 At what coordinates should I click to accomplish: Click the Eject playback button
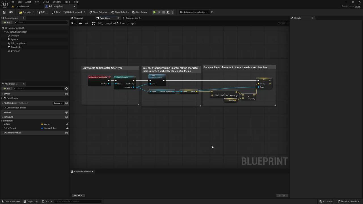[168, 12]
